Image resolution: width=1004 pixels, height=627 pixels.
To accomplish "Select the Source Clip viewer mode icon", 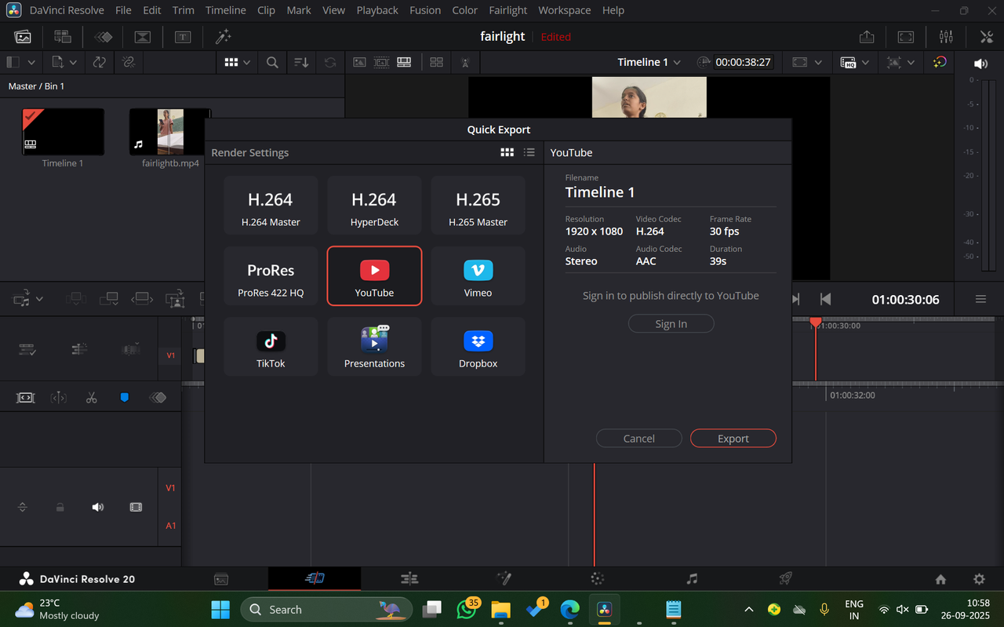I will pos(359,62).
